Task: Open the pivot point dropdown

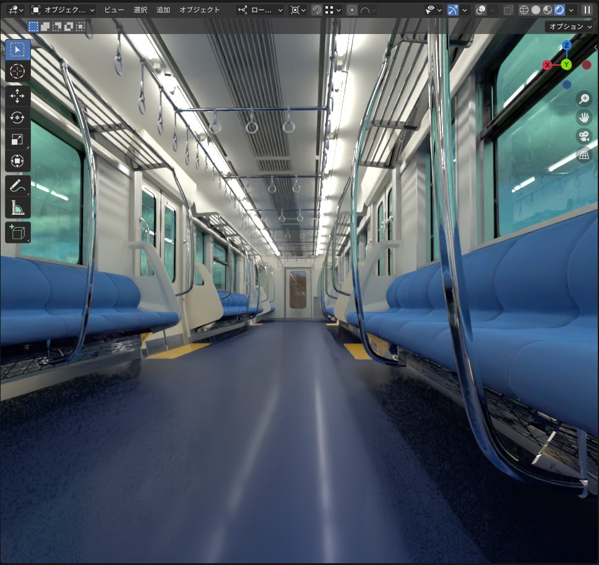Action: coord(298,10)
